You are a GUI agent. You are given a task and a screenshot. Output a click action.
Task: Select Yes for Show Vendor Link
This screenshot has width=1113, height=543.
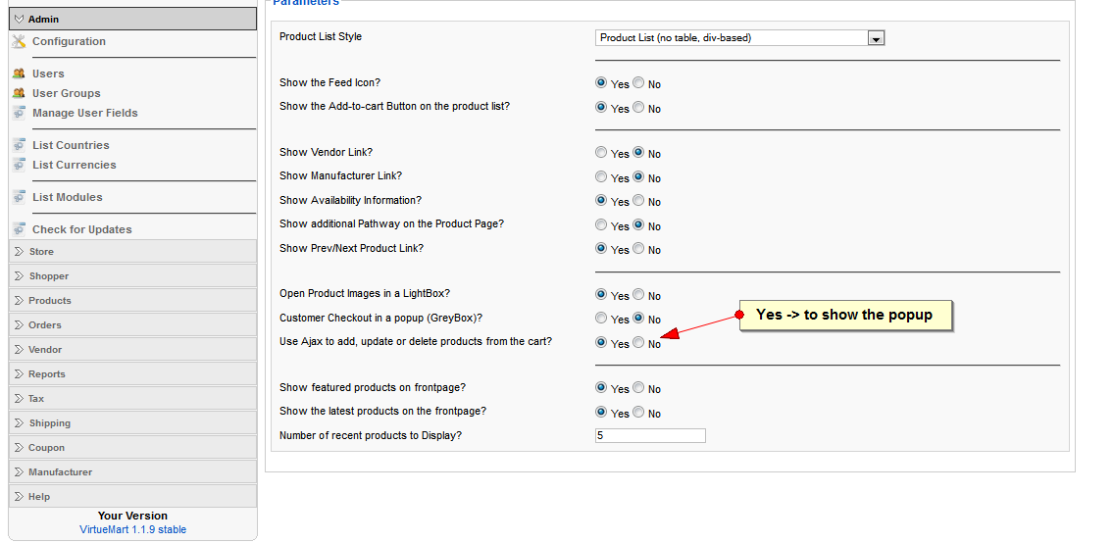pos(601,153)
